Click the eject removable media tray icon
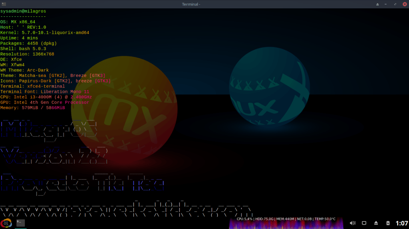409x229 pixels. click(376, 223)
